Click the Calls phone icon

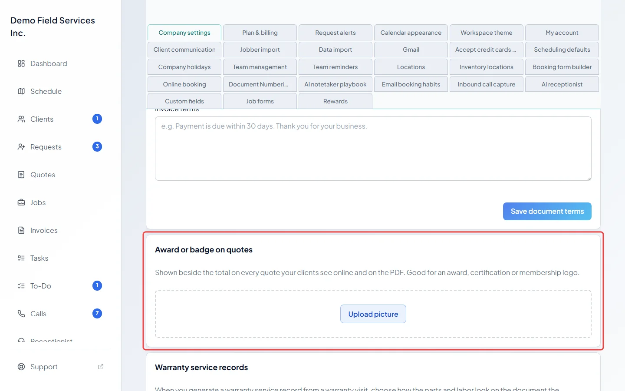pos(21,314)
